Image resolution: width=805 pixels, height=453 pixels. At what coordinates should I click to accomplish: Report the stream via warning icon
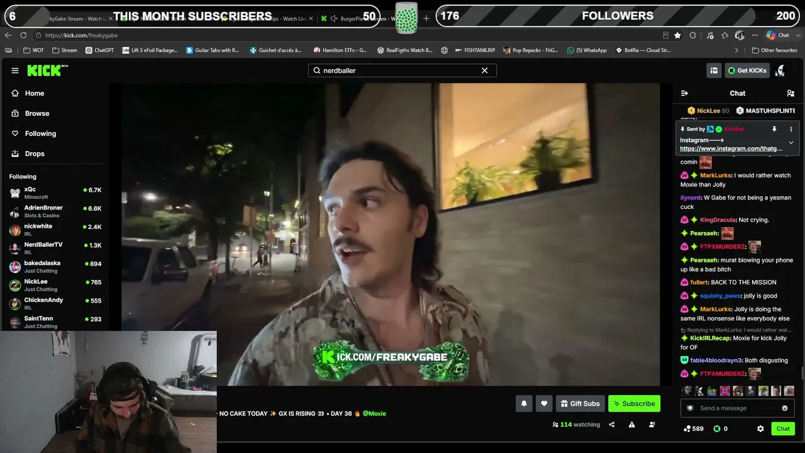tap(631, 425)
